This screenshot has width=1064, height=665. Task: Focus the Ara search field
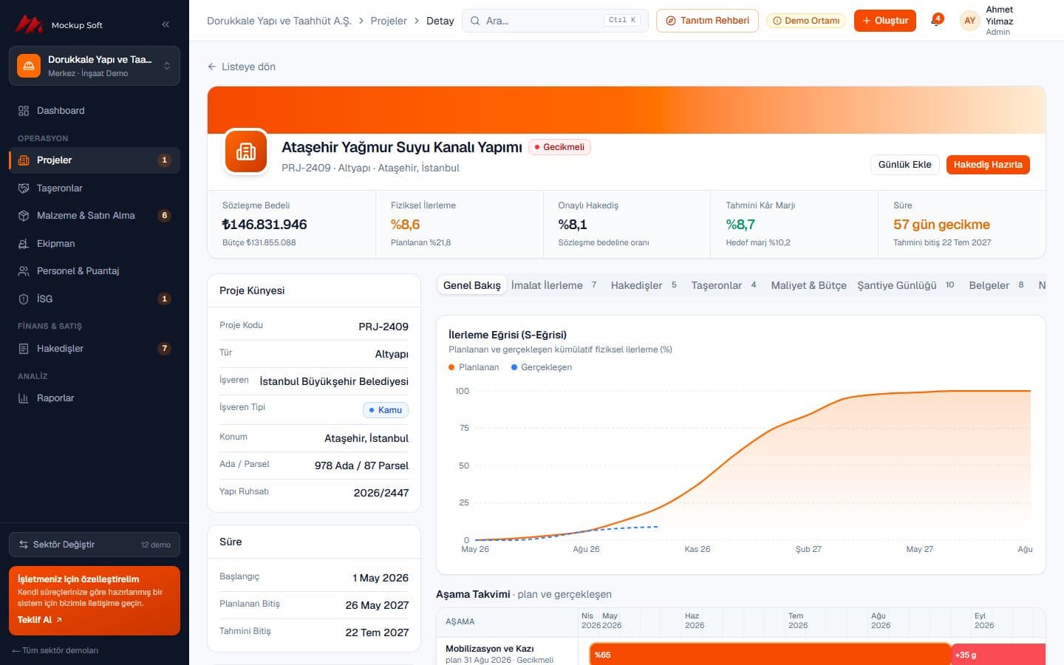click(x=555, y=21)
